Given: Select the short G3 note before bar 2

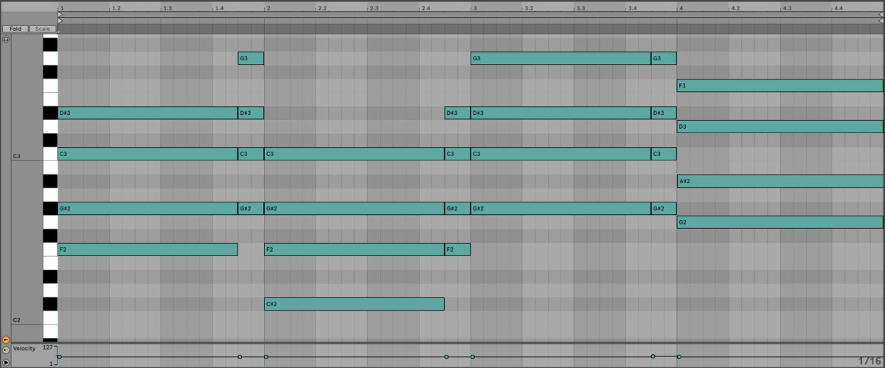Looking at the screenshot, I should tap(251, 58).
